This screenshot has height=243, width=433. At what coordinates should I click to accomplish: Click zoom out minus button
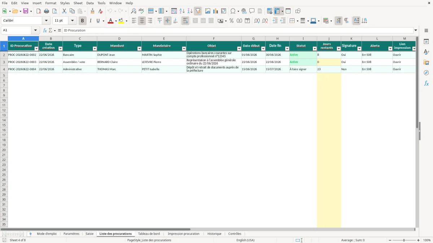pos(390,240)
